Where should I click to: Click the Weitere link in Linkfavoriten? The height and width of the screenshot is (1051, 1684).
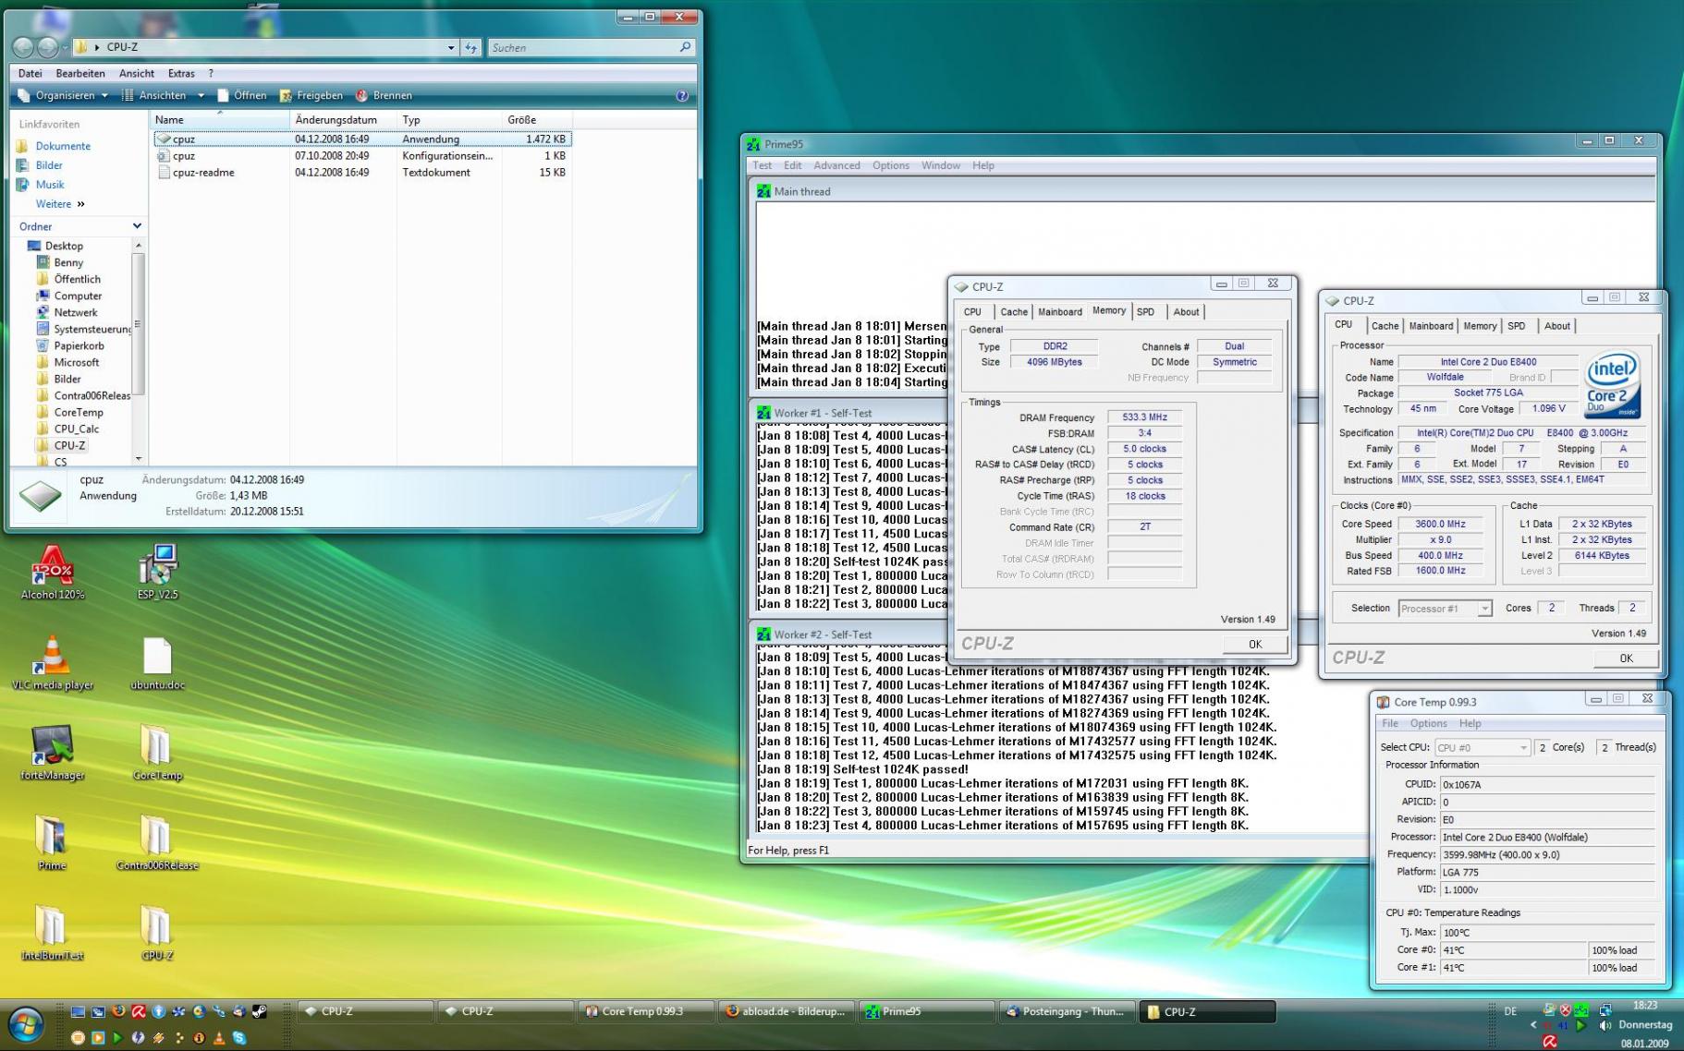tap(55, 204)
